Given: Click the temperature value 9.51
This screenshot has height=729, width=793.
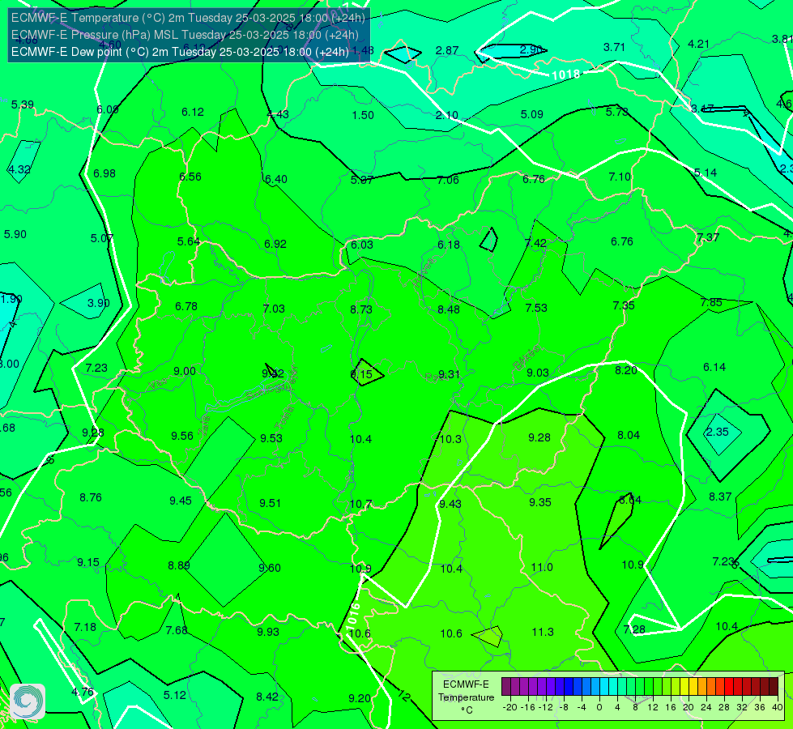Looking at the screenshot, I should [270, 503].
